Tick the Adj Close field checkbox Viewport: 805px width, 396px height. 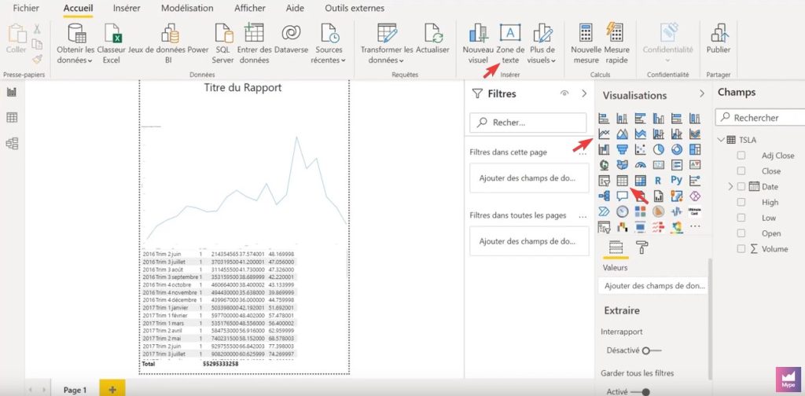click(741, 156)
